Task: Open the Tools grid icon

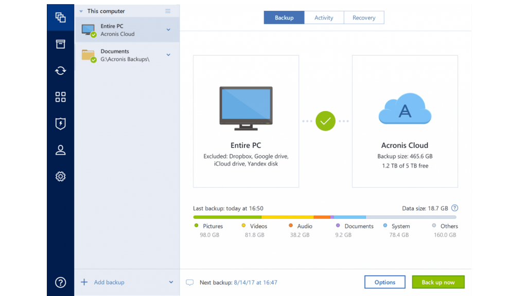Action: pos(61,97)
